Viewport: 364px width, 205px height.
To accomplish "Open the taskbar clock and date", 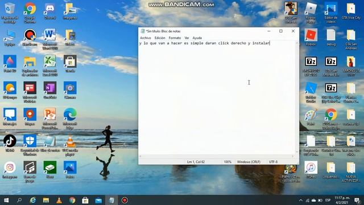I will (342, 200).
